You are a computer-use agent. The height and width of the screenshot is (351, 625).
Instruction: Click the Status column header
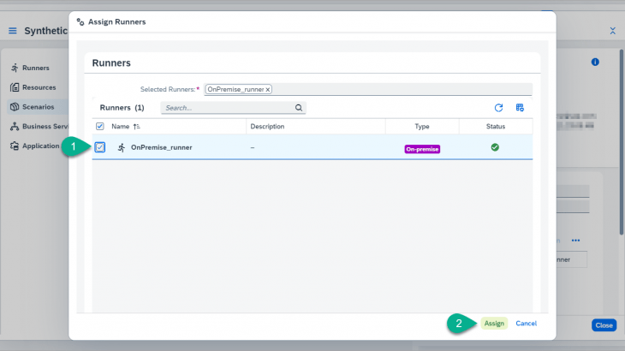495,127
